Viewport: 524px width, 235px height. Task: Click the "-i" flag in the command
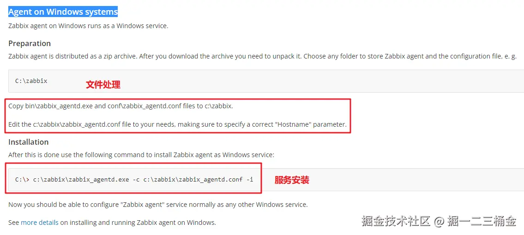(250, 179)
